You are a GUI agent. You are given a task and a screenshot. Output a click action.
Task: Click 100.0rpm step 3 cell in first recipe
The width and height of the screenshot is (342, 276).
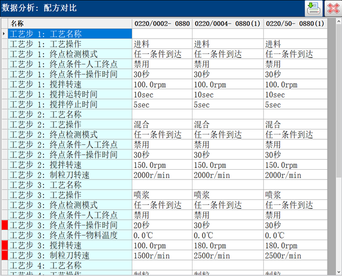coord(162,245)
